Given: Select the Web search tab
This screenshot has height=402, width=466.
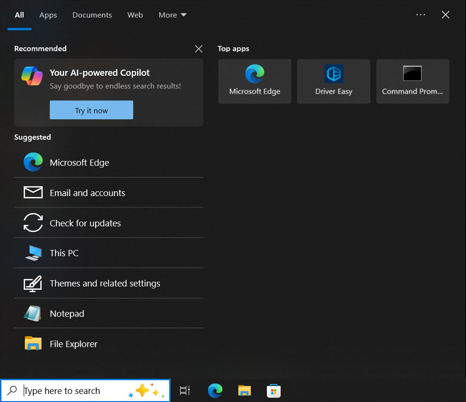Looking at the screenshot, I should (x=135, y=15).
